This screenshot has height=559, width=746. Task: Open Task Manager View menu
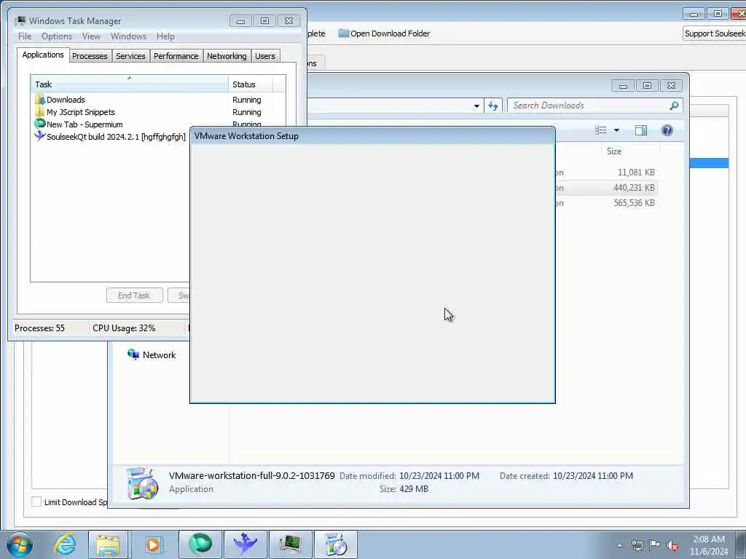(91, 36)
